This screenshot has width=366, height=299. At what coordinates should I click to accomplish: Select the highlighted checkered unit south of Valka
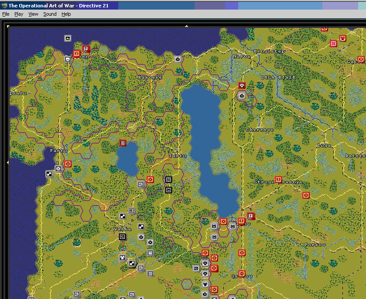click(x=132, y=264)
